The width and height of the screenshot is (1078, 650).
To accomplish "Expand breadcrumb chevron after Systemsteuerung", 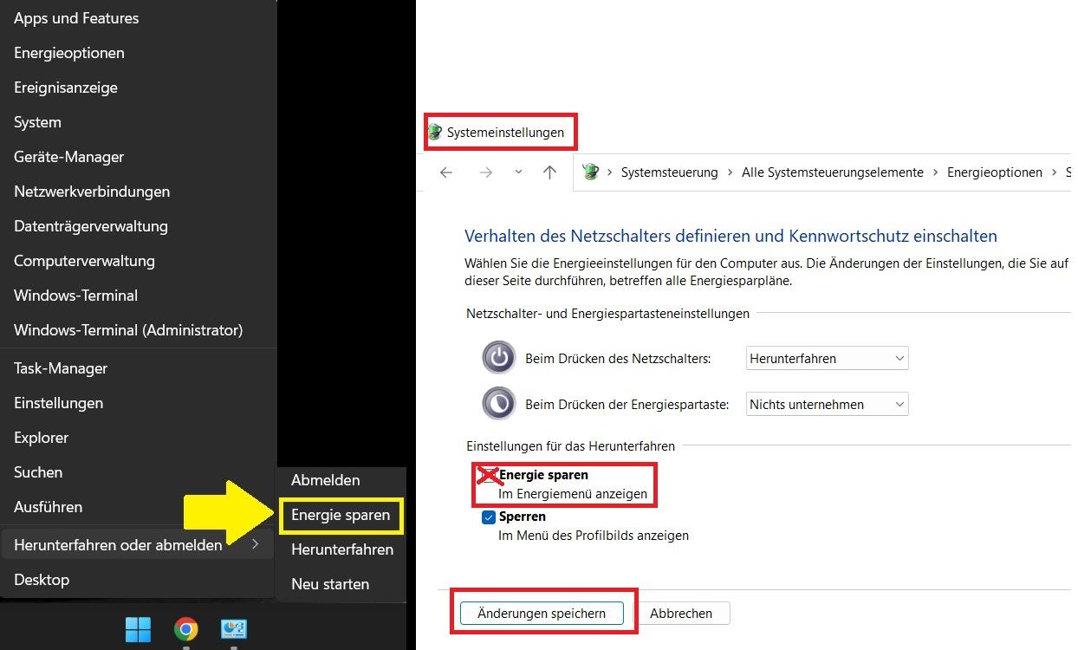I will (730, 172).
